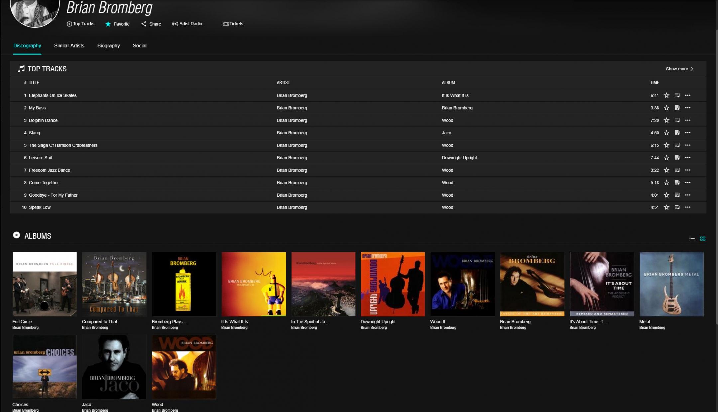This screenshot has width=718, height=412.
Task: Open Jaco album link in Slang row
Action: (x=446, y=133)
